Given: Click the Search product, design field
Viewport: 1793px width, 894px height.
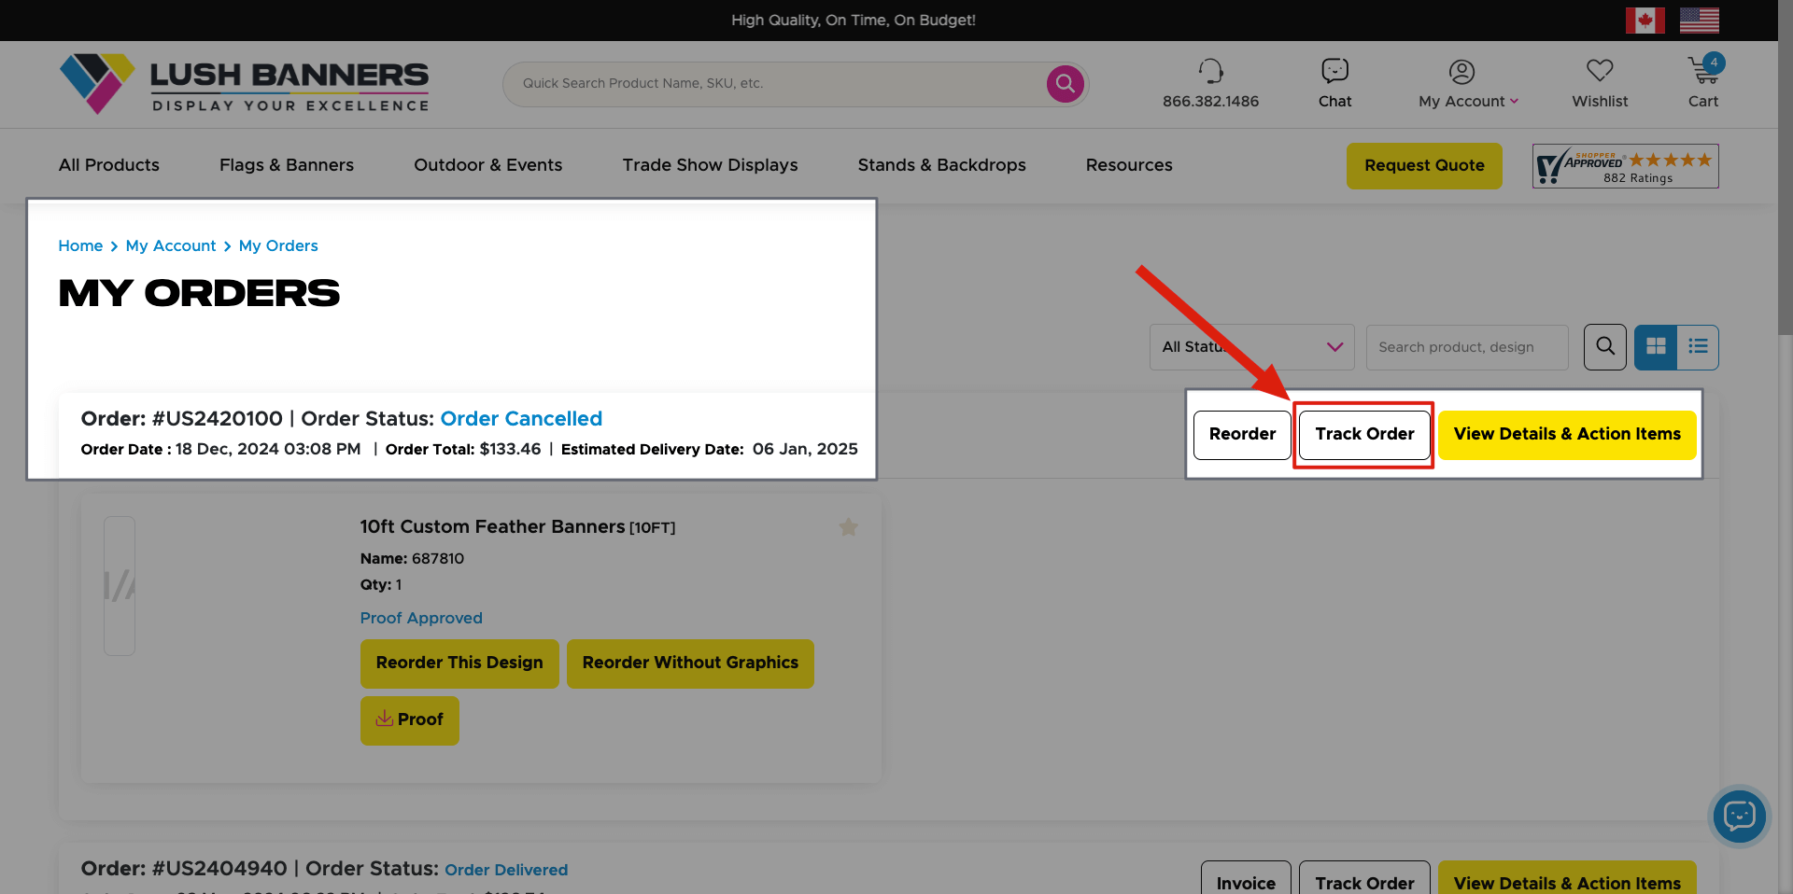Looking at the screenshot, I should pos(1466,347).
